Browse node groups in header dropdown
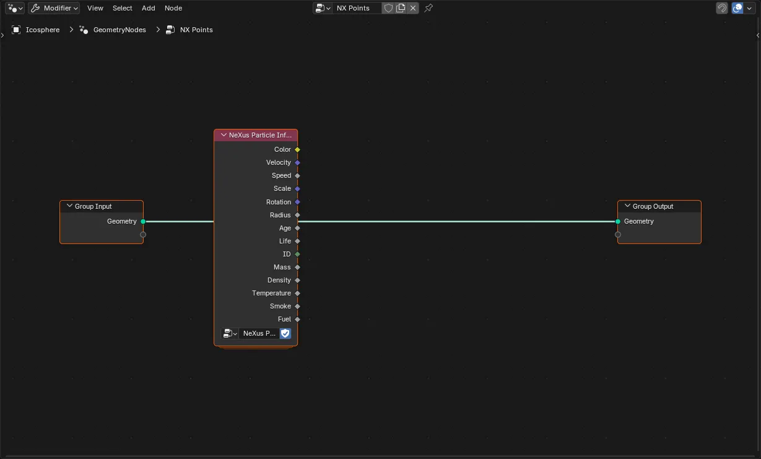This screenshot has width=761, height=459. tap(322, 8)
